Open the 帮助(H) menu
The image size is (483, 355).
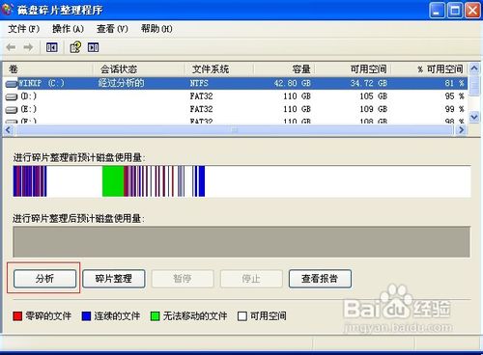tap(156, 29)
